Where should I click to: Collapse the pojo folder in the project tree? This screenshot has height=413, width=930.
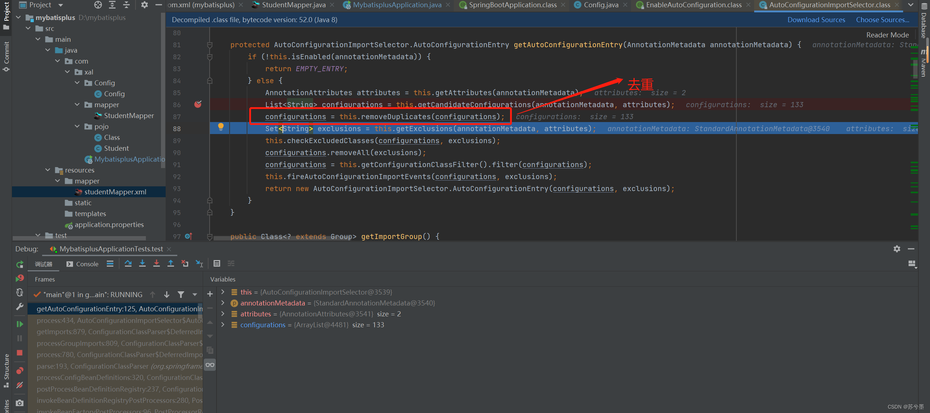[77, 126]
